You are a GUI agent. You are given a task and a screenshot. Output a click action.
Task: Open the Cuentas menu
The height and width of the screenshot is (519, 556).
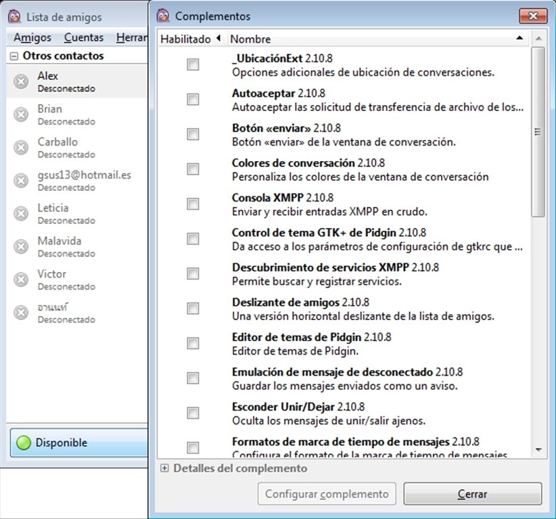click(x=84, y=37)
